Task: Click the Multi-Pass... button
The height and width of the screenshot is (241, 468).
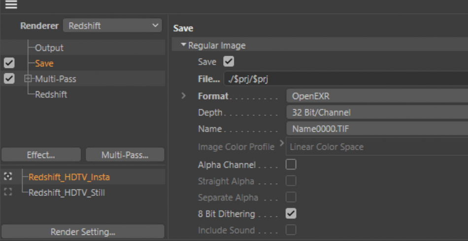Action: pos(125,154)
